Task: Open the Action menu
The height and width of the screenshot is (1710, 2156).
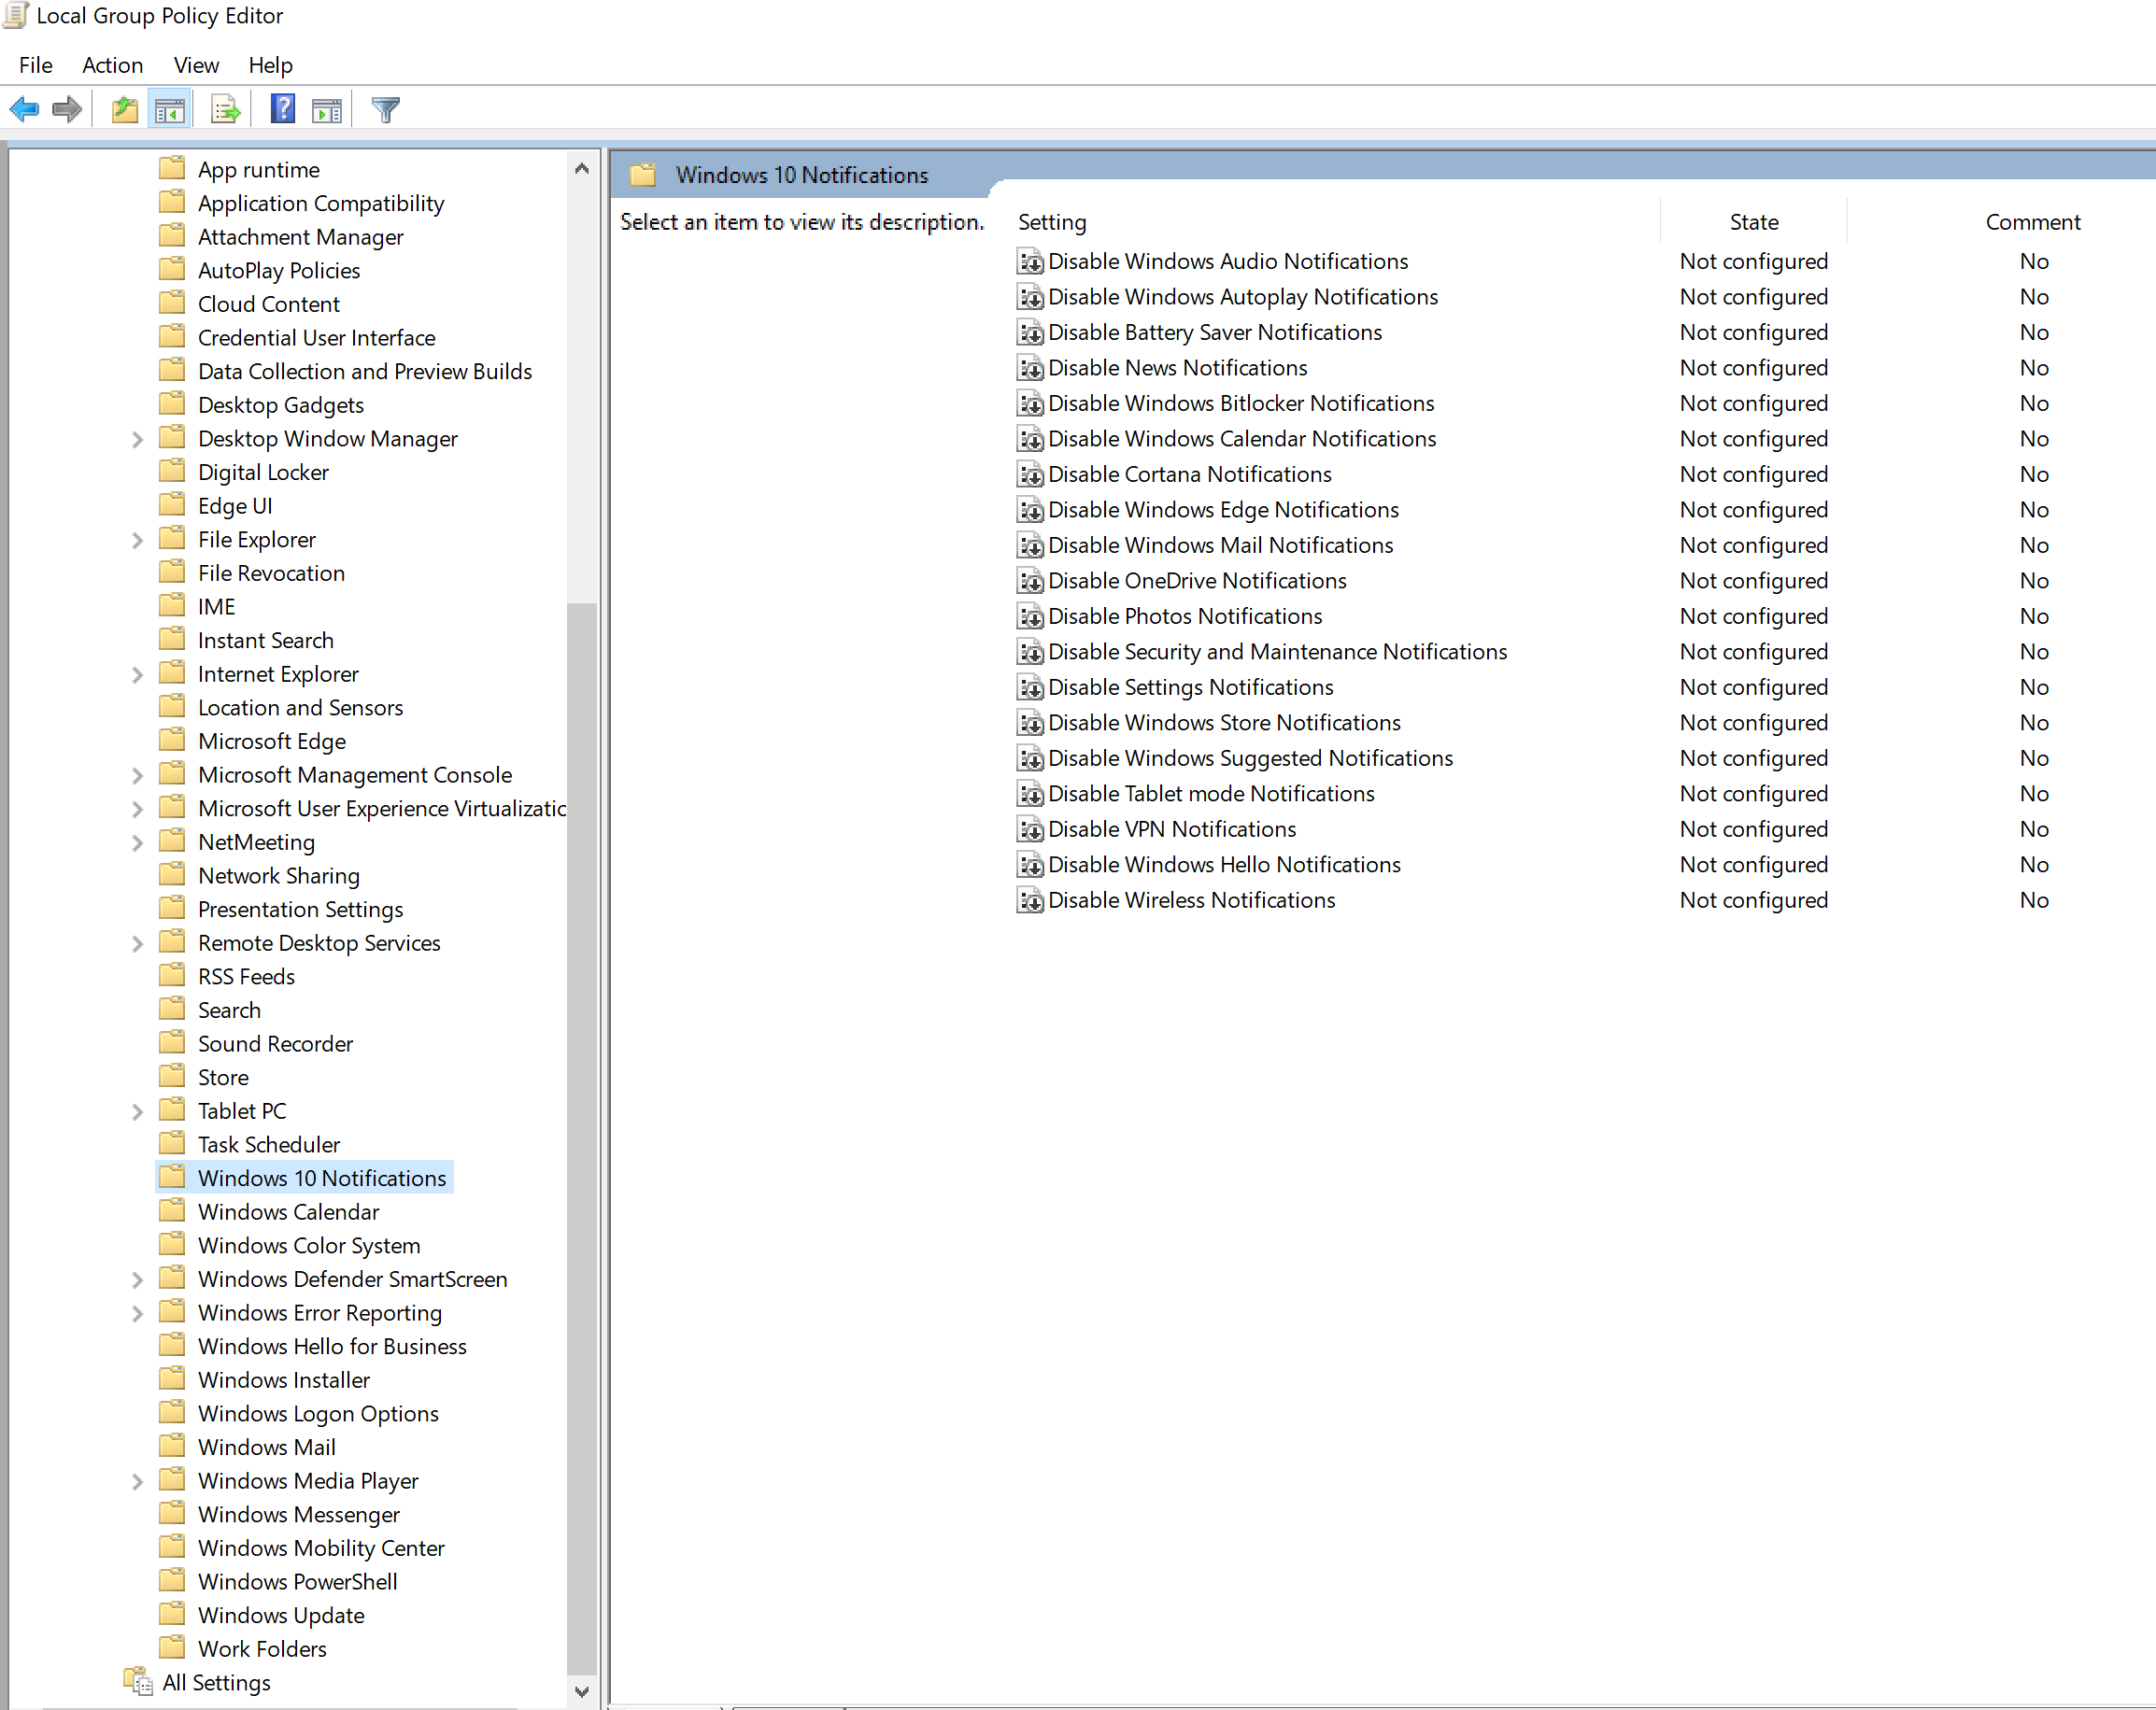Action: pos(112,65)
